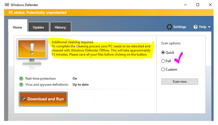Click the 'Windows Defender' title bar text
218x125 pixels.
24,5
